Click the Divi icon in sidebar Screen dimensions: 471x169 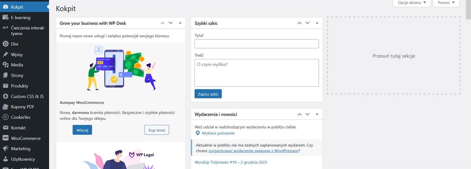point(5,44)
